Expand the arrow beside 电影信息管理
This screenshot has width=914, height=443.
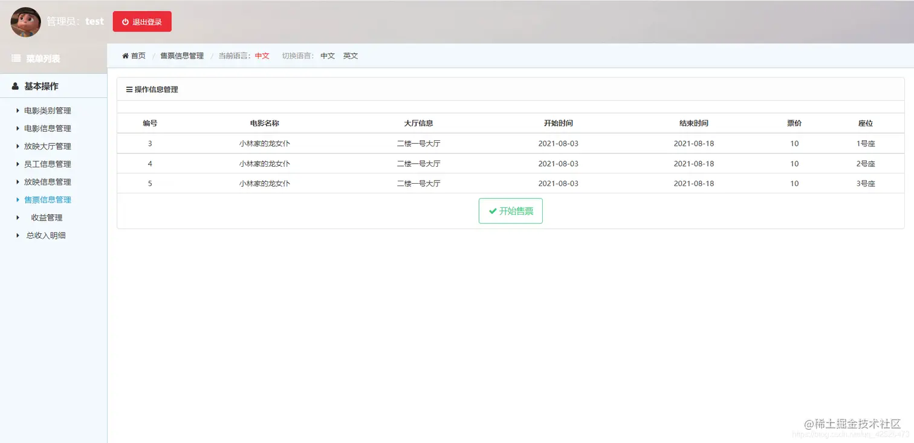[18, 128]
